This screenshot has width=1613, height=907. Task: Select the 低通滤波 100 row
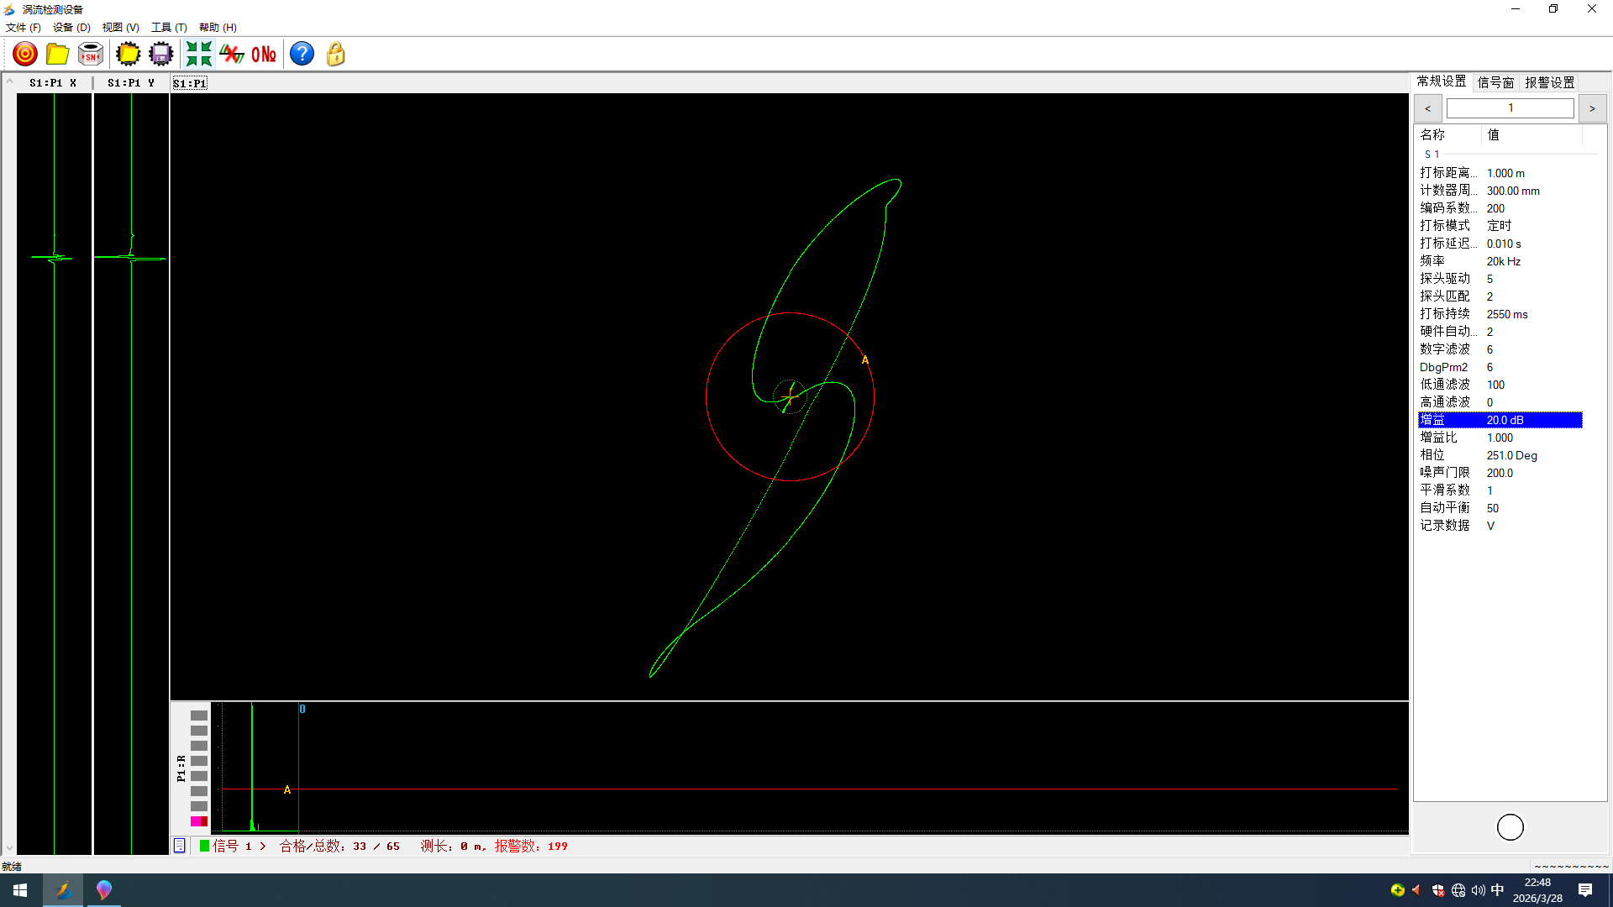point(1500,385)
